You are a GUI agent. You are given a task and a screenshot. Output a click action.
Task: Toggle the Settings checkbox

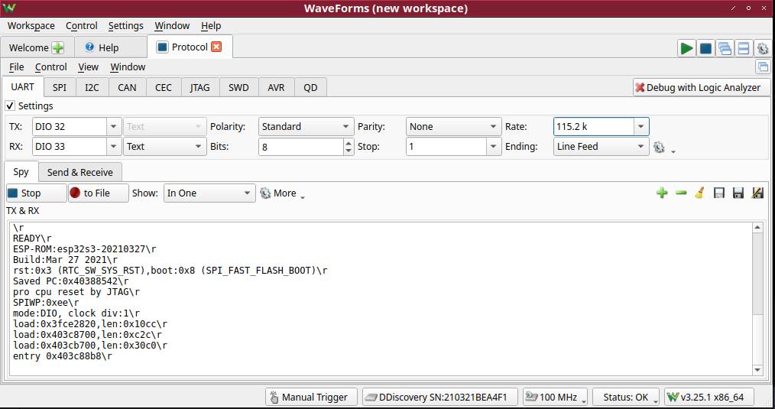10,105
